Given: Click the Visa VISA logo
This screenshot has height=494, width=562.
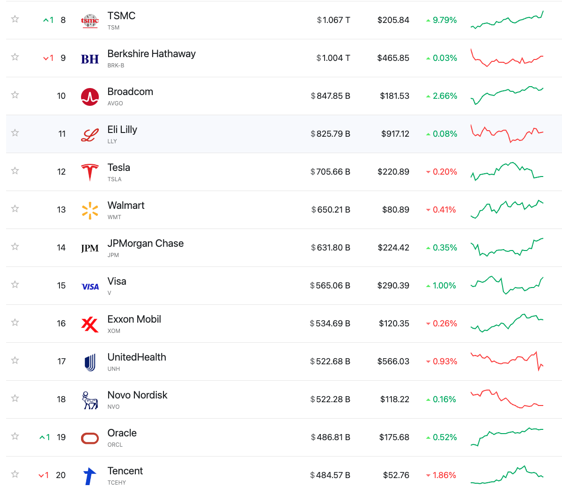Looking at the screenshot, I should [x=89, y=287].
